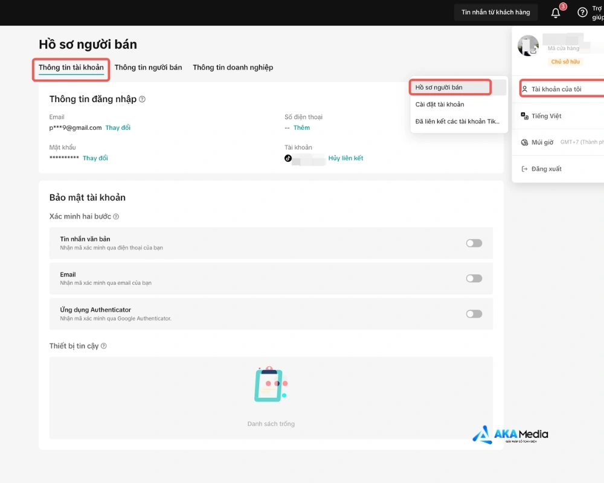Viewport: 604px width, 483px height.
Task: Click the shop profile avatar picture
Action: pyautogui.click(x=528, y=46)
